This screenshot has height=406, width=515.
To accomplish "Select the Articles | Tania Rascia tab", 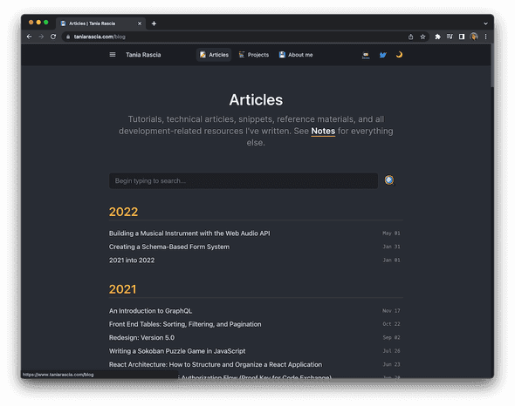I will click(100, 24).
